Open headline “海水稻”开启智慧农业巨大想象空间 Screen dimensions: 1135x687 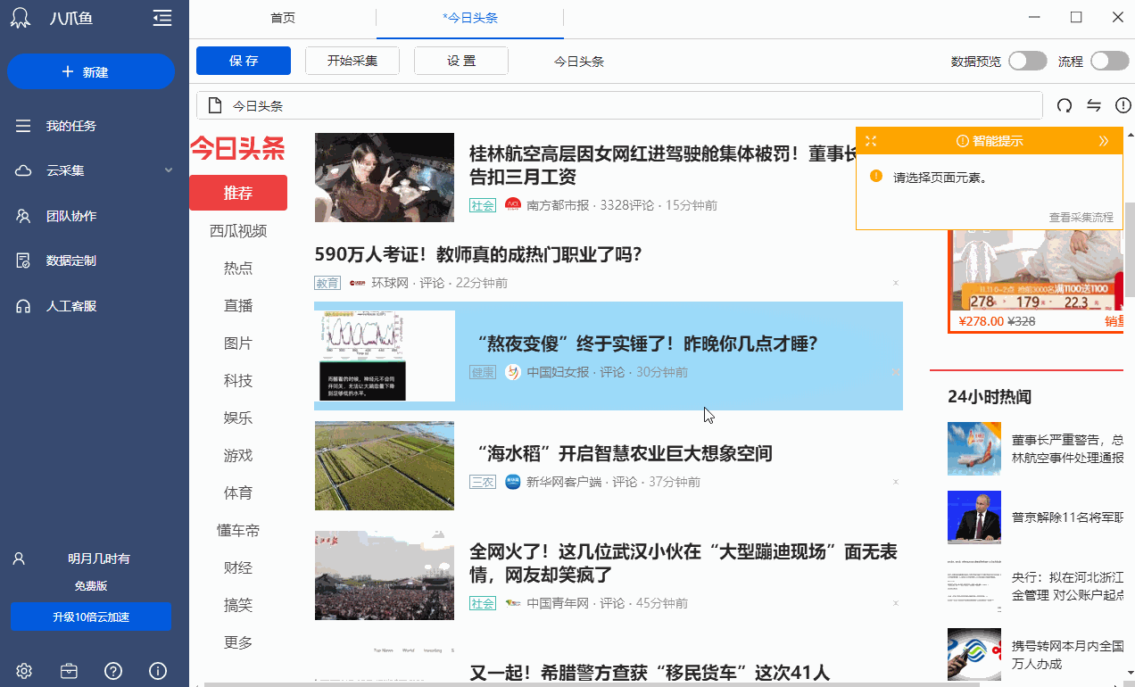pyautogui.click(x=621, y=453)
